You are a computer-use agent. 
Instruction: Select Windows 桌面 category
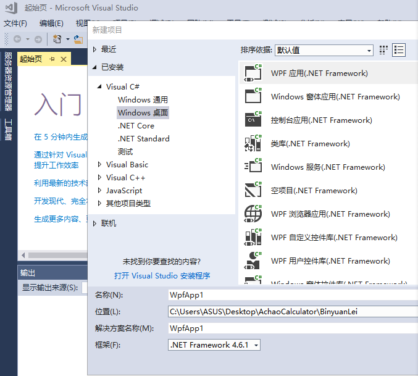click(x=143, y=113)
